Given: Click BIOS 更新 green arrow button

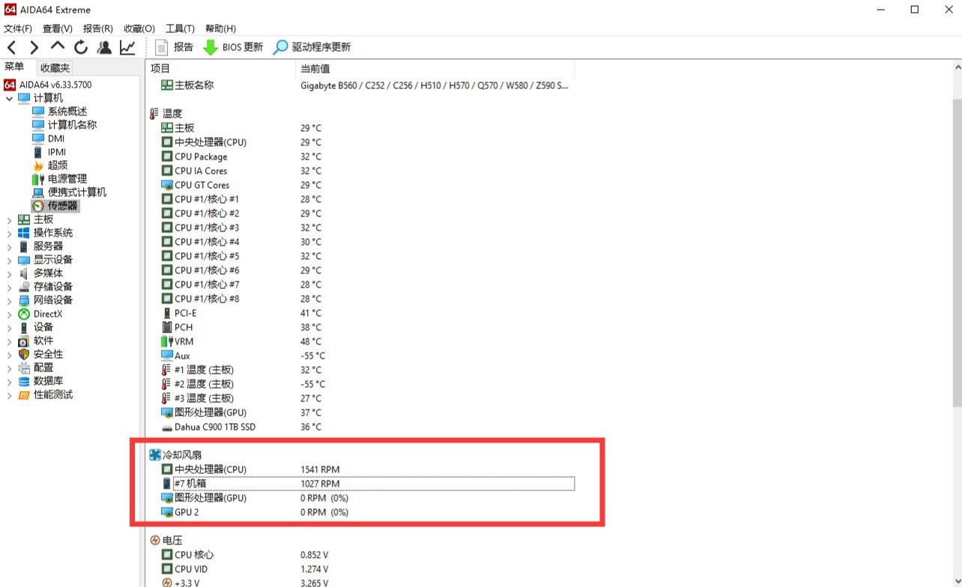Looking at the screenshot, I should coord(233,47).
